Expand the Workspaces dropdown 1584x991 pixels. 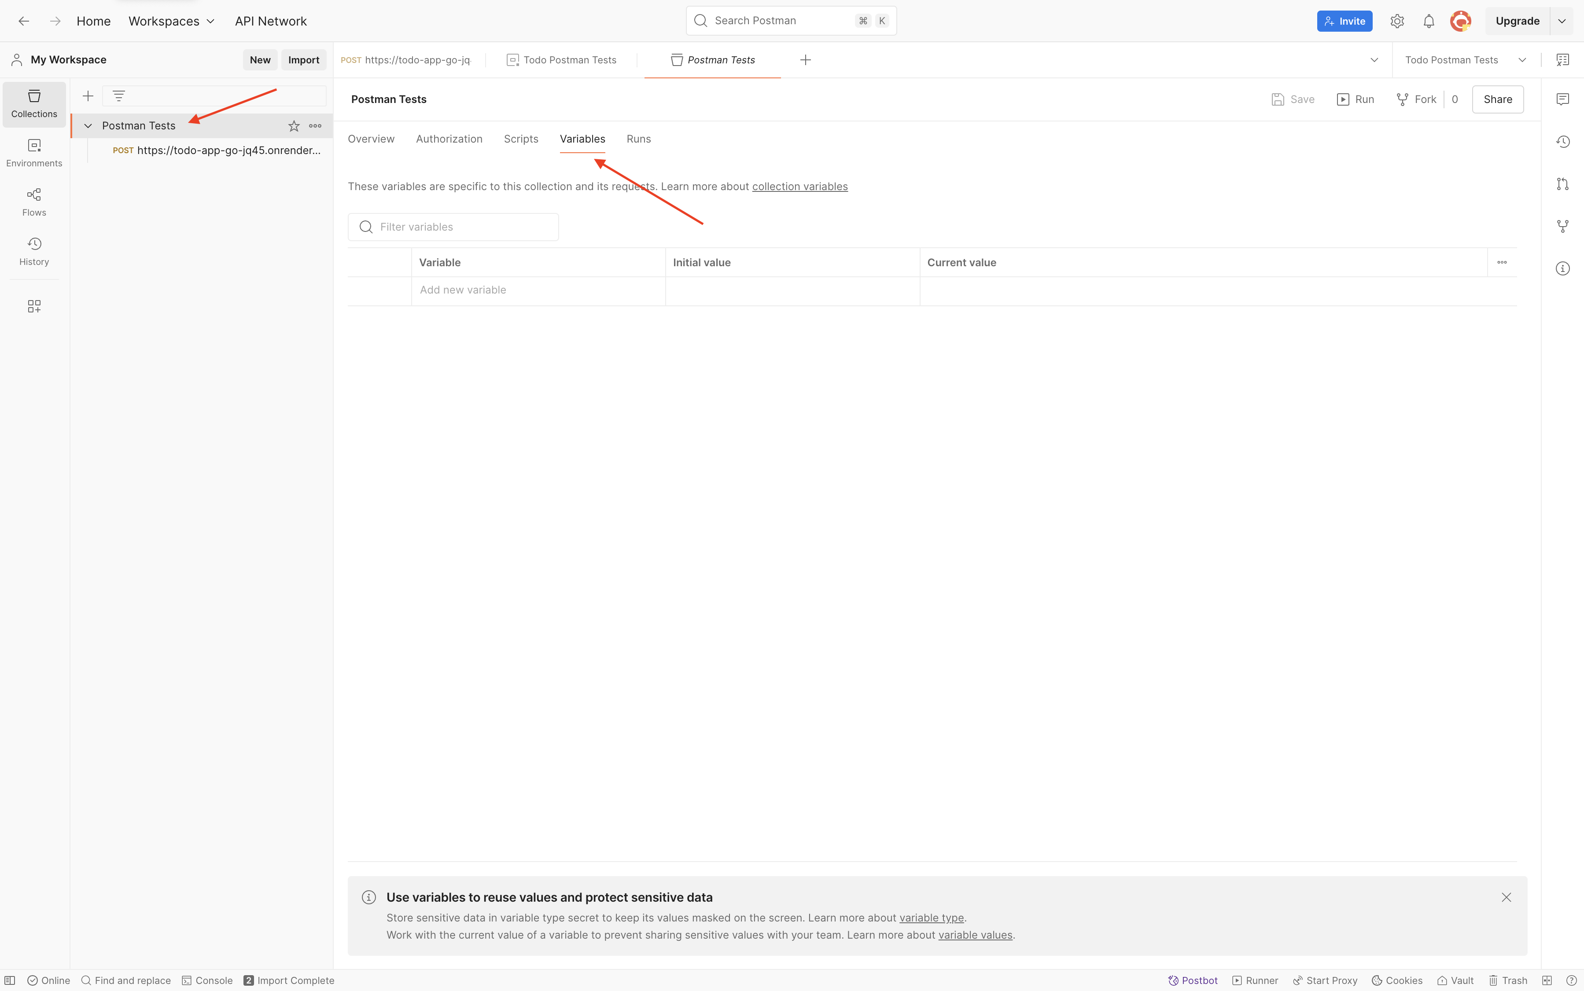coord(172,21)
